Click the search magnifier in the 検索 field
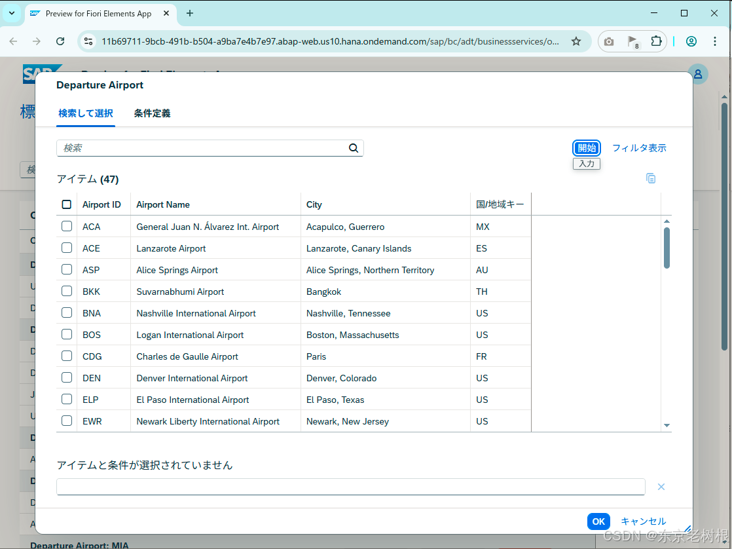Screen dimensions: 732x549 pos(354,148)
